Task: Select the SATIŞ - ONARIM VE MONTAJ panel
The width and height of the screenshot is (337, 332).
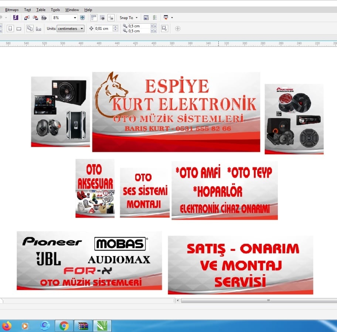Action: point(241,265)
